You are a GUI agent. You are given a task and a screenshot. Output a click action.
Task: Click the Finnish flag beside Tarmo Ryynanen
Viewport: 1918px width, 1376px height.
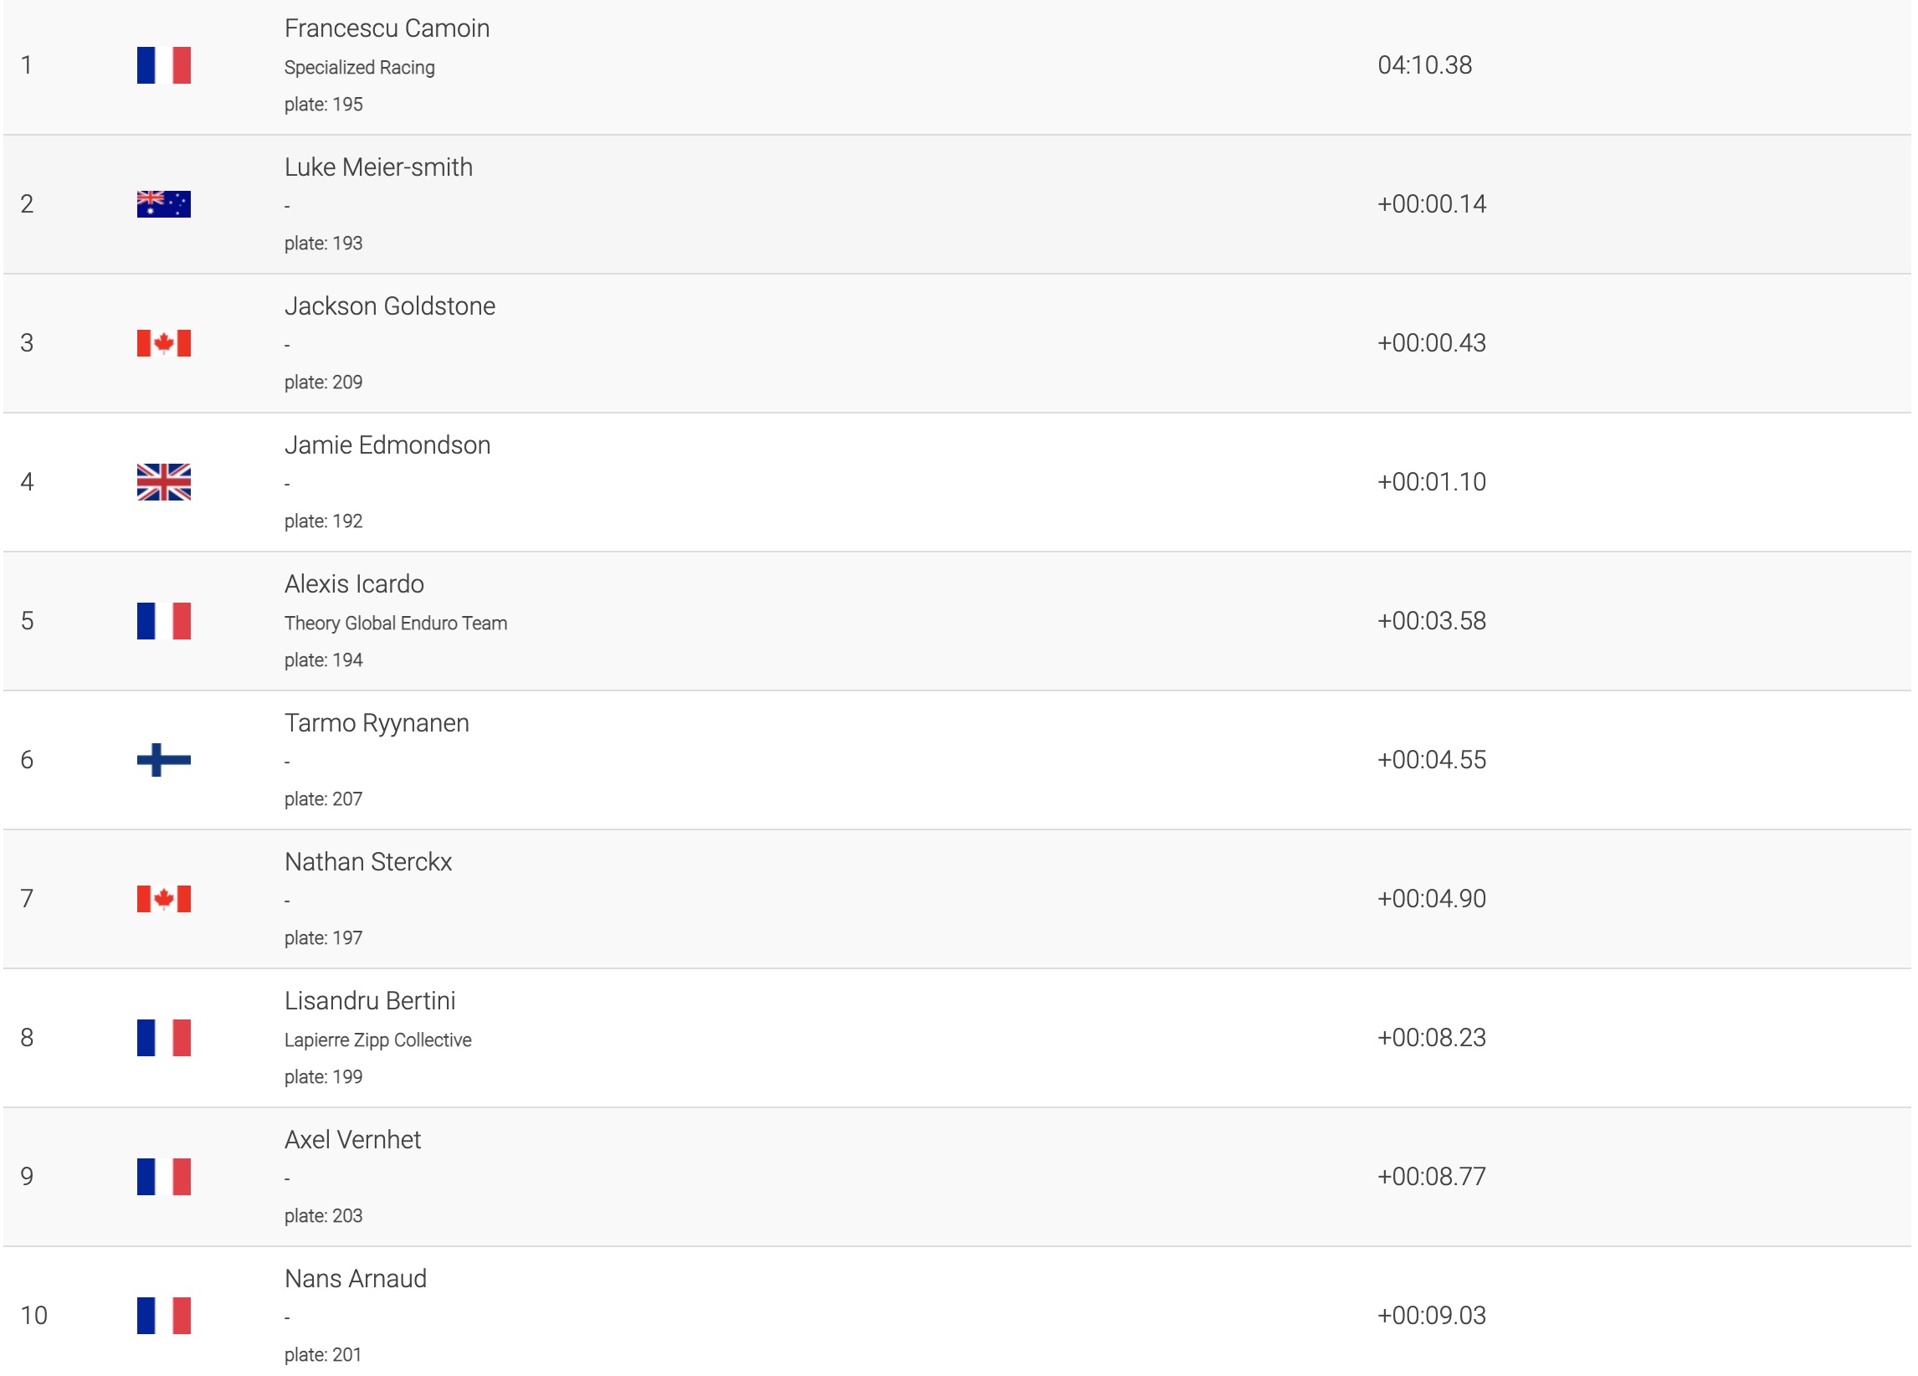coord(163,759)
